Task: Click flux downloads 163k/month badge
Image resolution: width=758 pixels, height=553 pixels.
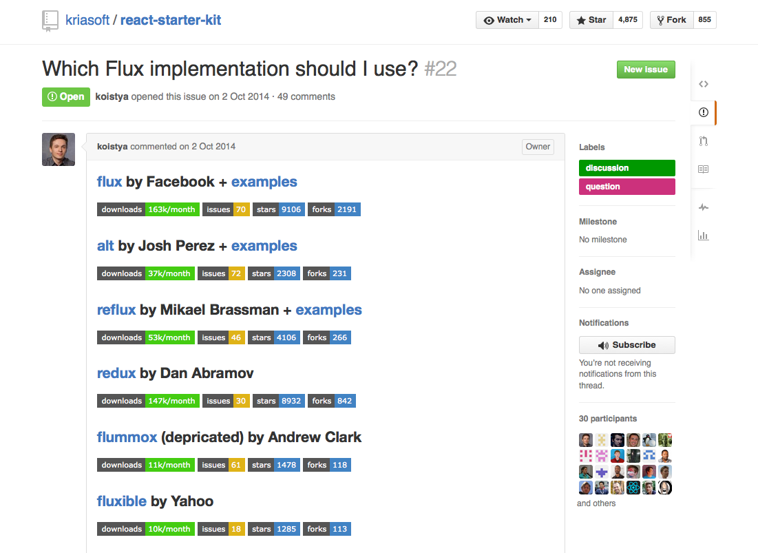Action: [149, 209]
